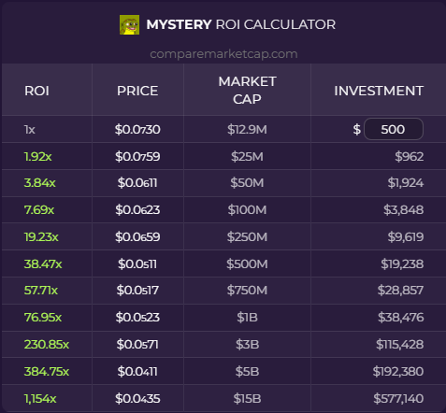Viewport: 446px width, 413px height.
Task: Click the $1,924 investment value
Action: coord(406,183)
